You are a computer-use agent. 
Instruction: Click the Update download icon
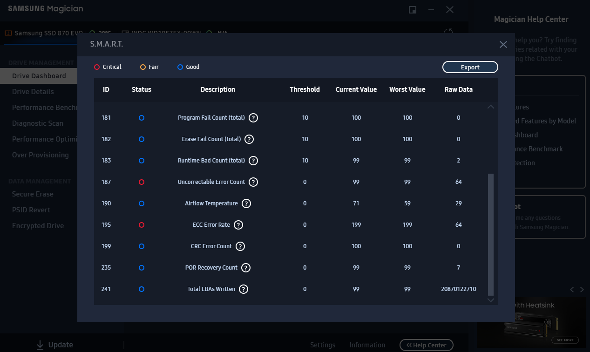pos(40,345)
